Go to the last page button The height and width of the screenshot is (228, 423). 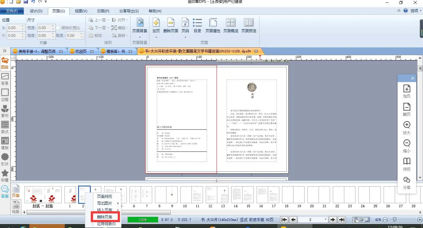click(x=342, y=220)
